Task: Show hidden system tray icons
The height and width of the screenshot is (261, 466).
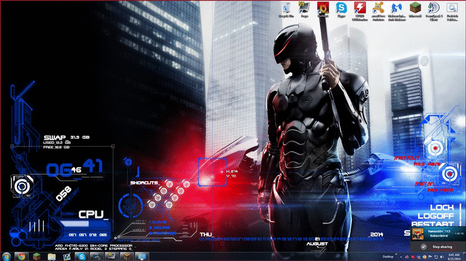Action: coord(401,256)
